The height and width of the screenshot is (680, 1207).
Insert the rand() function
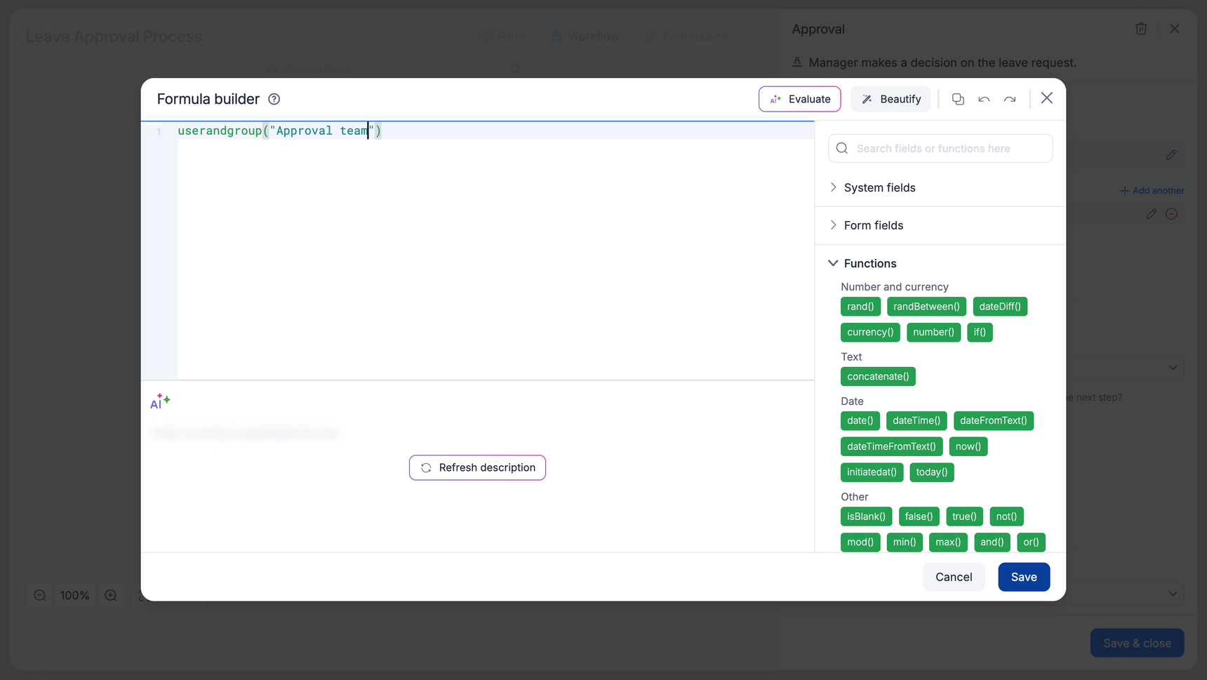[860, 307]
